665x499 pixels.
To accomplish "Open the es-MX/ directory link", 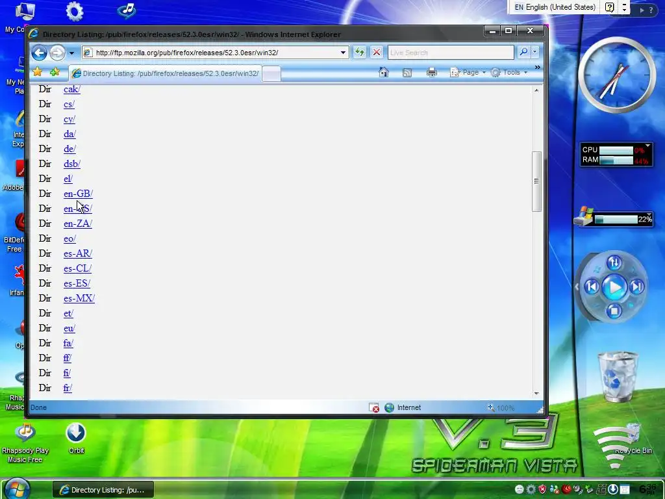I will [79, 298].
